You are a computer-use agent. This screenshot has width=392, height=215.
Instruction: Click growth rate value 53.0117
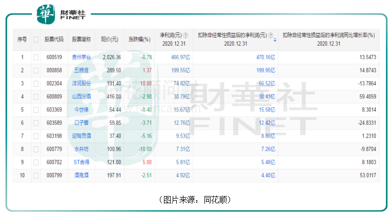[x=367, y=175]
